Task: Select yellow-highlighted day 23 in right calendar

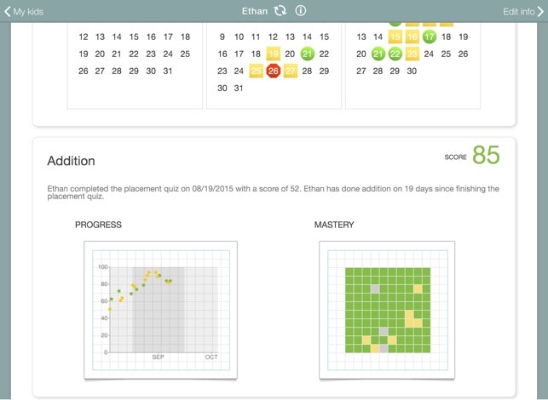Action: pos(412,54)
